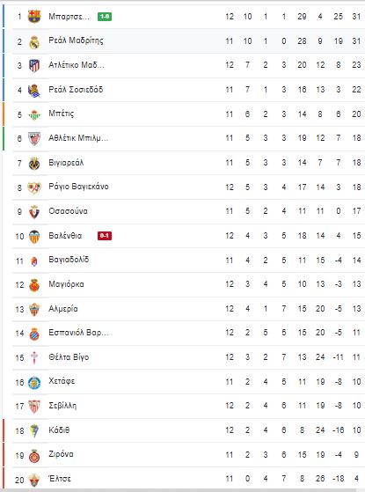
Task: Select the Σεβίλλη team row name
Action: coord(62,406)
